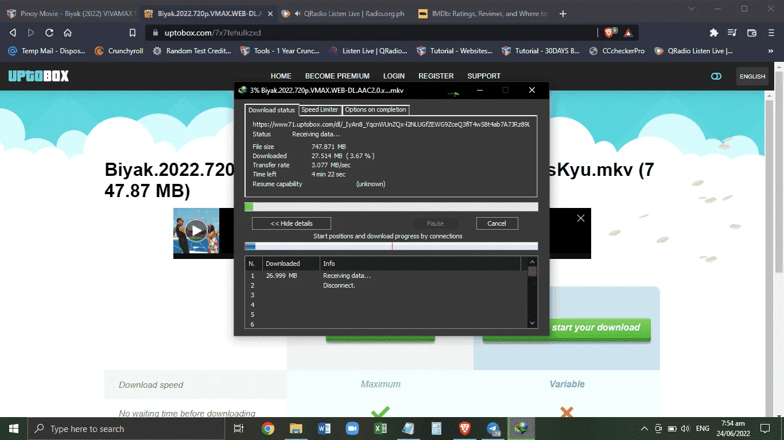This screenshot has height=440, width=784.
Task: Click the download URL text in dialog
Action: click(391, 124)
